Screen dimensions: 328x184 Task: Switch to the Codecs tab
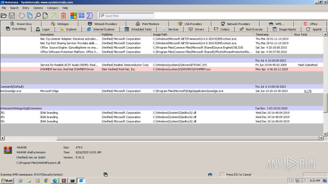(x=222, y=29)
